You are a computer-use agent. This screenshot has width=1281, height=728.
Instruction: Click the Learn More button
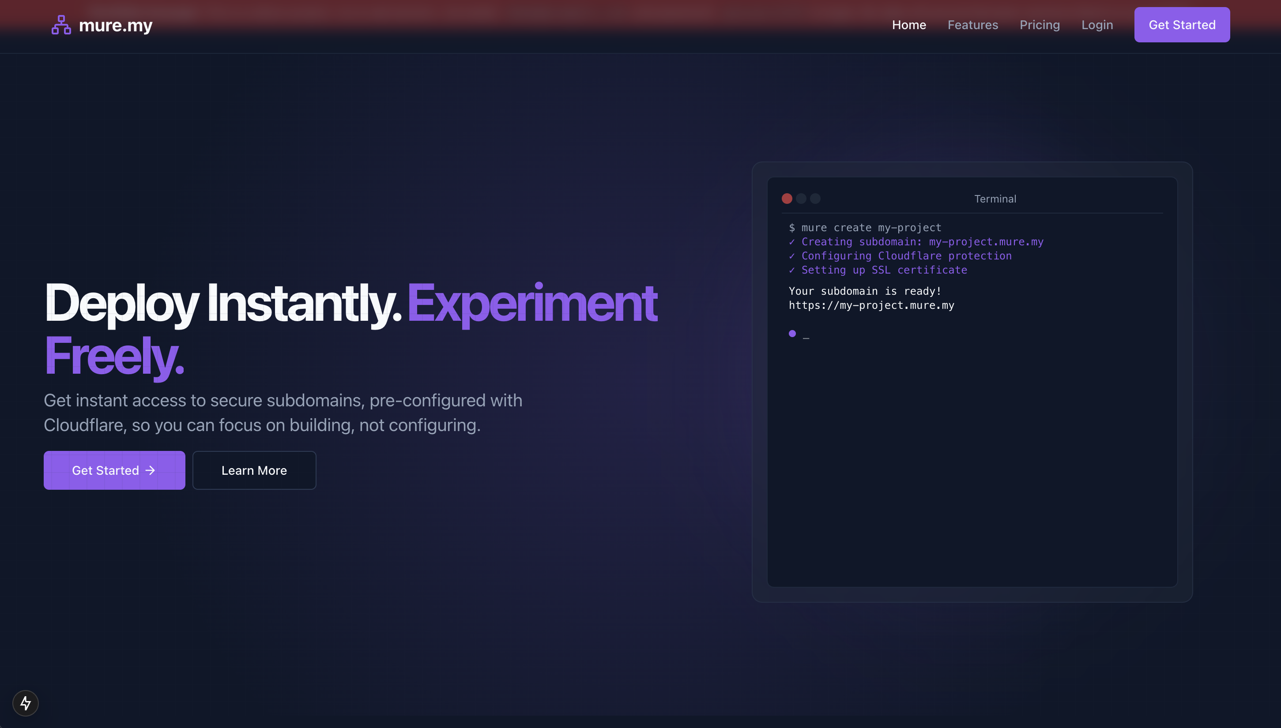pos(254,470)
